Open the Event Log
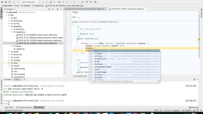 (194, 107)
